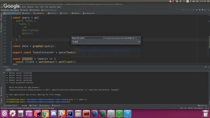The height and width of the screenshot is (118, 210).
Task: Click the VCS update project icon
Action: [197, 10]
